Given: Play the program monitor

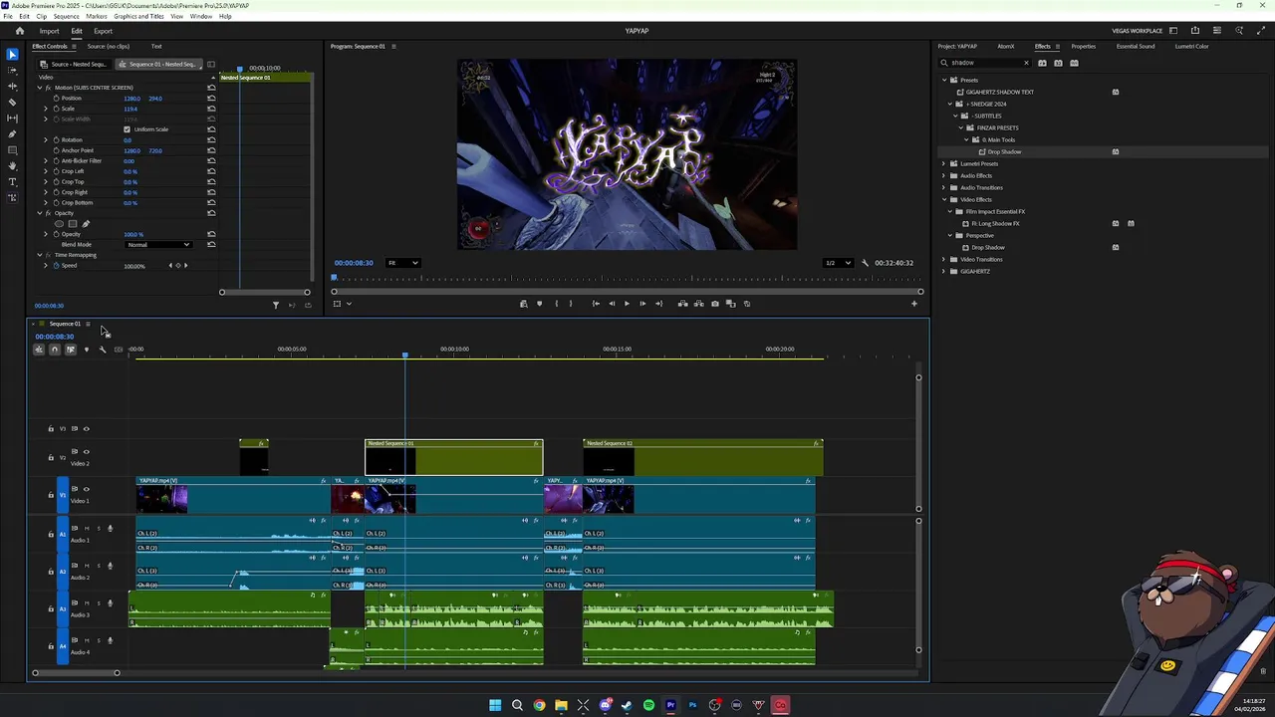Looking at the screenshot, I should point(627,304).
